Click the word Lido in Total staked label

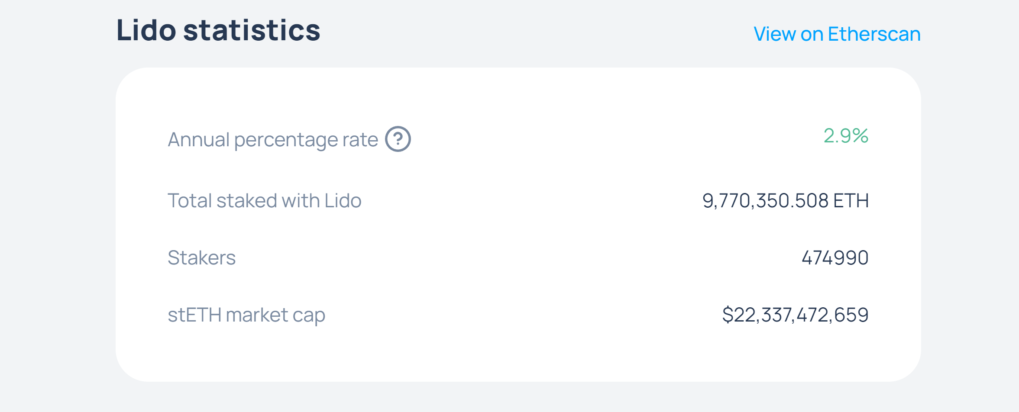(343, 200)
